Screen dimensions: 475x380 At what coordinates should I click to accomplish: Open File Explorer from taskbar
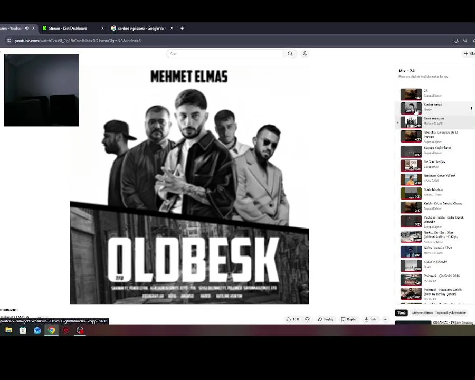pyautogui.click(x=9, y=330)
